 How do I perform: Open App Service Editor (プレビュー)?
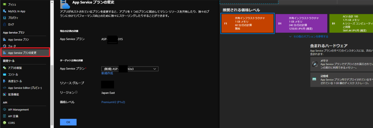(25, 88)
